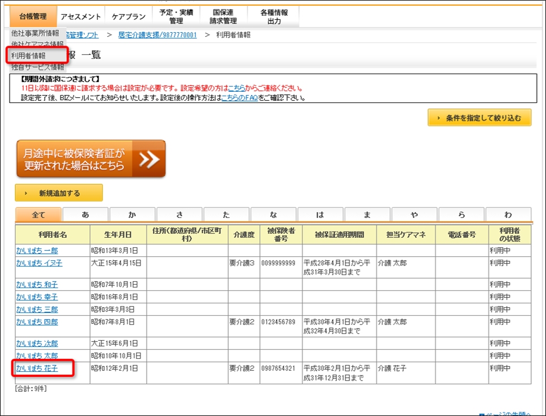The width and height of the screenshot is (546, 416).
Task: Click 要介護3 care level cell
Action: [x=244, y=268]
